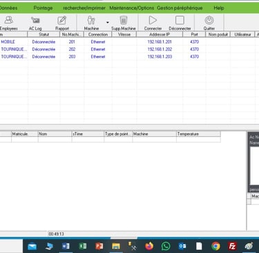
Task: Open the laptop device icon in taskbar
Action: [x=49, y=246]
